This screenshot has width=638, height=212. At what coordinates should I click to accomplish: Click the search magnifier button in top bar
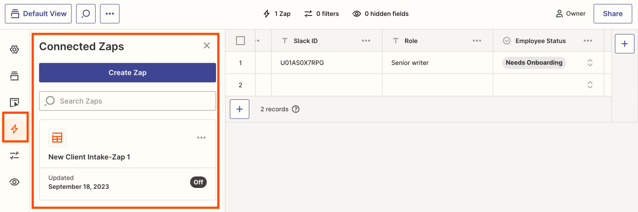click(86, 14)
